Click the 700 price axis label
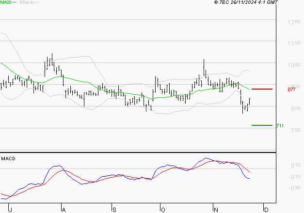The image size is (304, 213). (295, 130)
